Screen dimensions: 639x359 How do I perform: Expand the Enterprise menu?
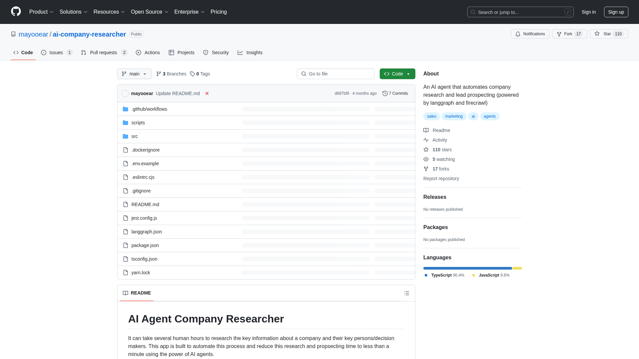coord(189,12)
